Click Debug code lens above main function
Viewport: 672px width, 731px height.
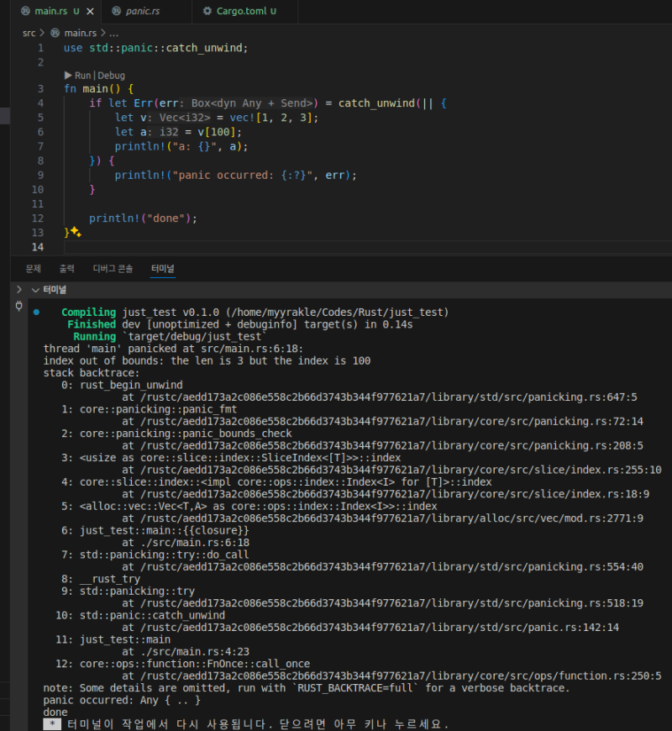112,75
